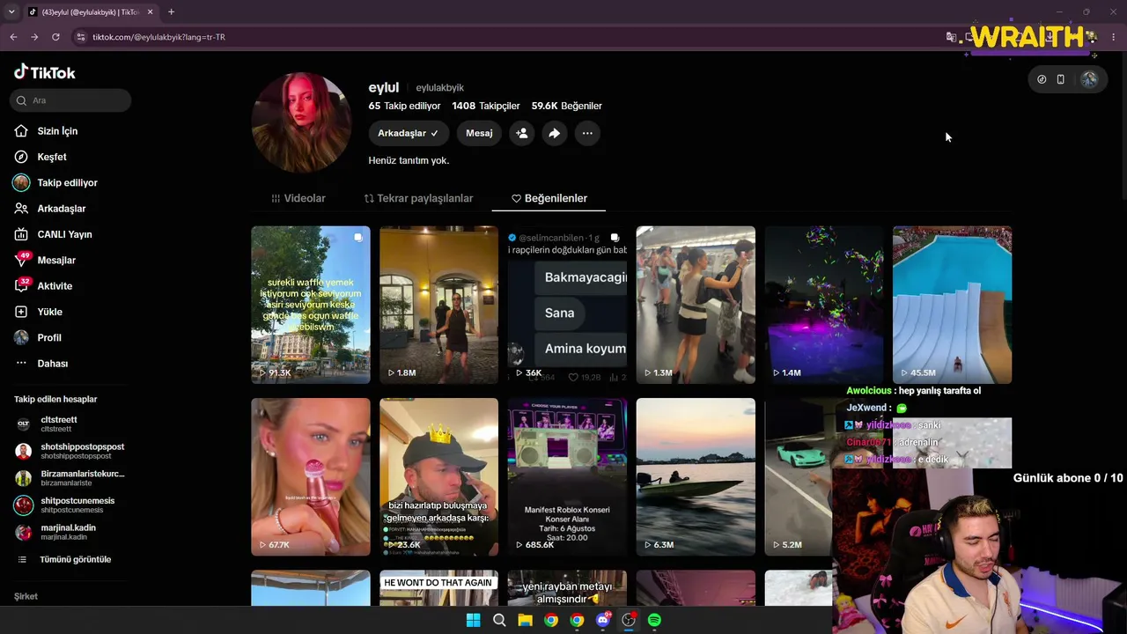1127x634 pixels.
Task: Click the Ara search field
Action: [70, 100]
